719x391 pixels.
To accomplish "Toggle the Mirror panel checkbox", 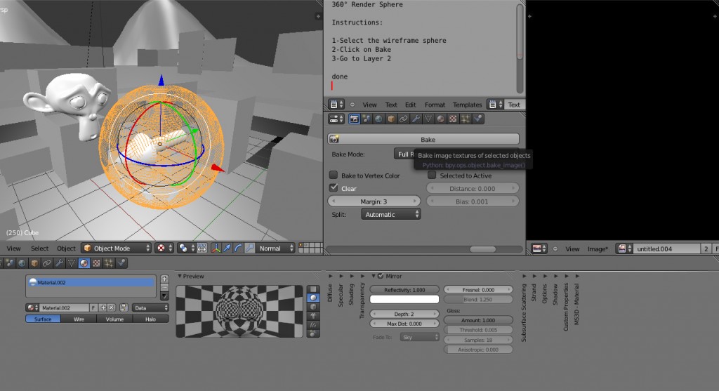I will 381,276.
